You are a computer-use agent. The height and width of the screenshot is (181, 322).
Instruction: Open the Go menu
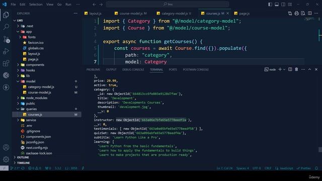point(59,5)
